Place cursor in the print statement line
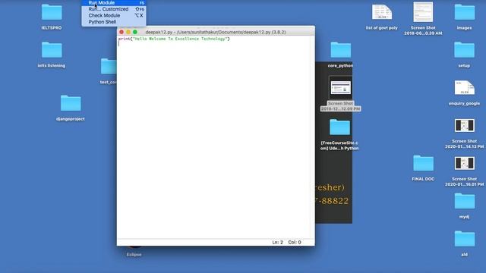Screen dimensions: 486x273 pyautogui.click(x=174, y=39)
